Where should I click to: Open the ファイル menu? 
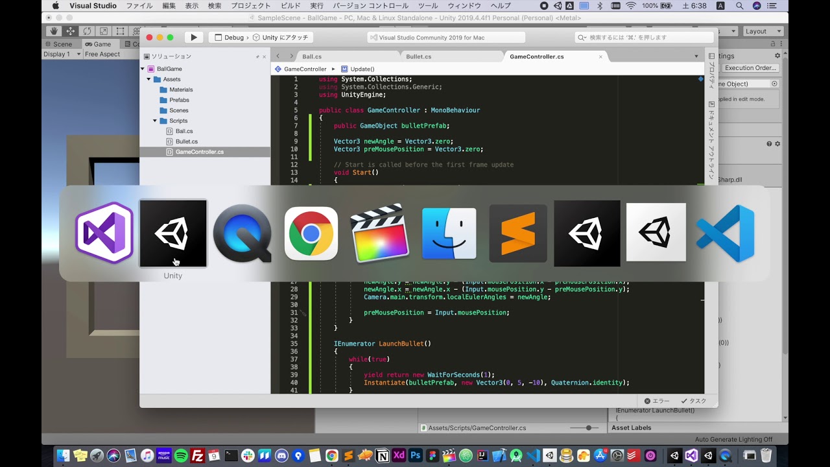pyautogui.click(x=139, y=6)
